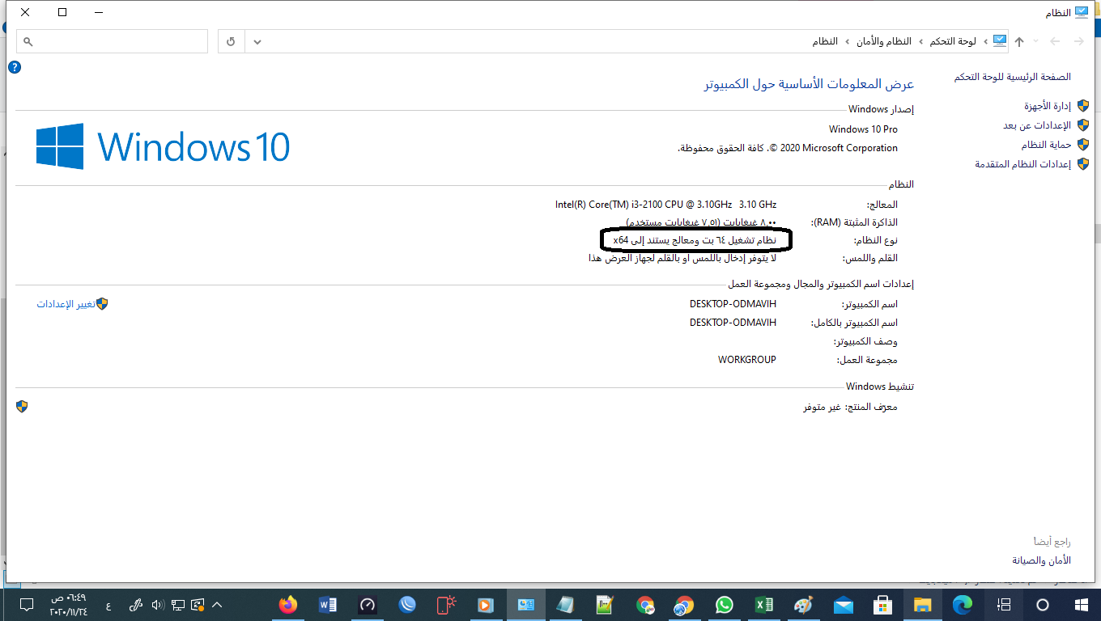This screenshot has height=621, width=1101.
Task: Go back with the back arrow
Action: pyautogui.click(x=1078, y=41)
